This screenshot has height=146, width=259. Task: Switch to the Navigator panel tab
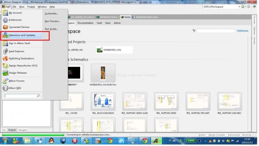23,130
